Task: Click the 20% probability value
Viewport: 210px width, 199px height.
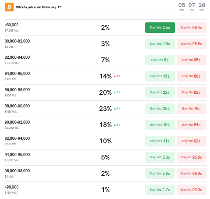Action: 105,92
